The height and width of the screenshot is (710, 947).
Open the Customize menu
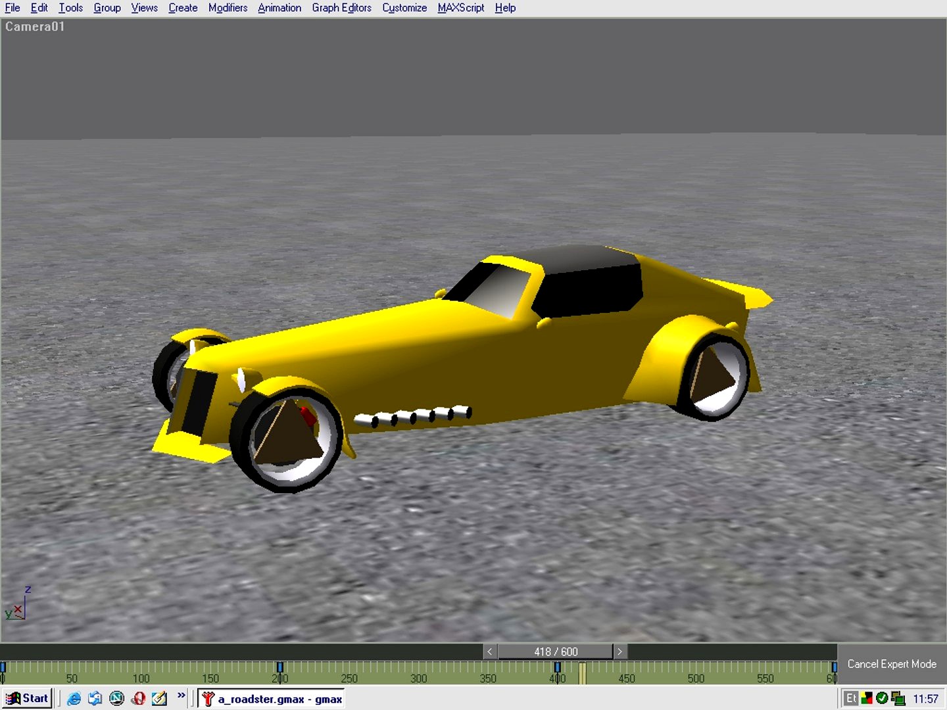404,8
